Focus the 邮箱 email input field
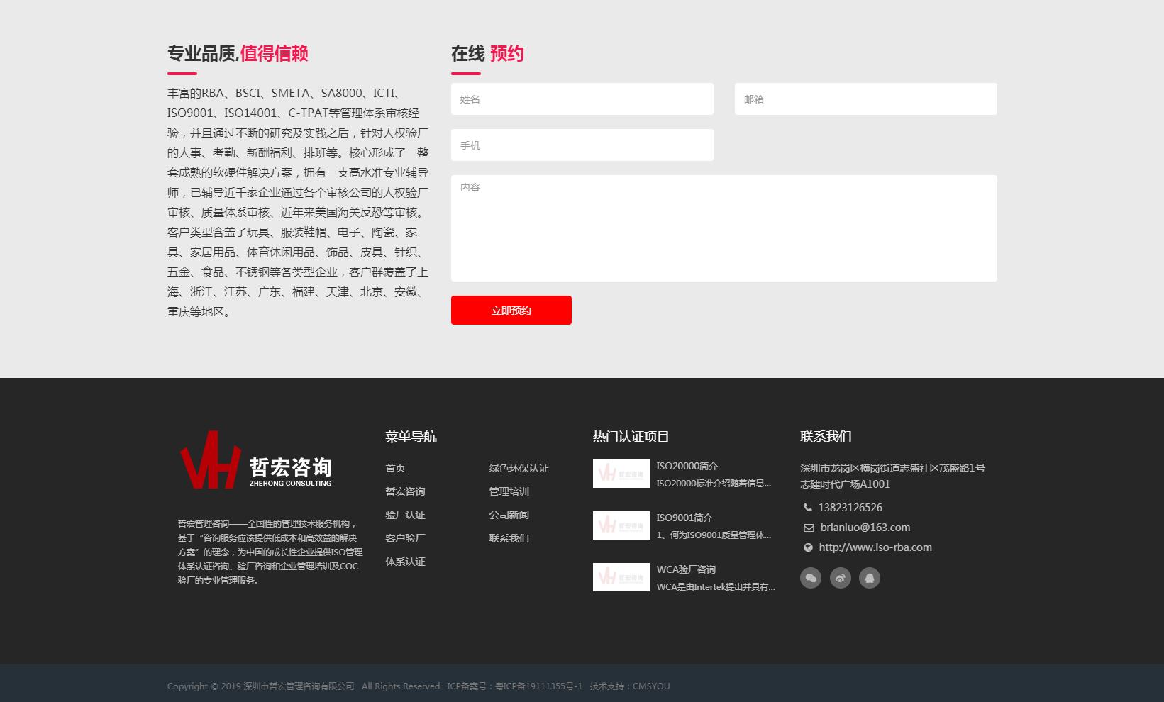1164x702 pixels. tap(866, 99)
